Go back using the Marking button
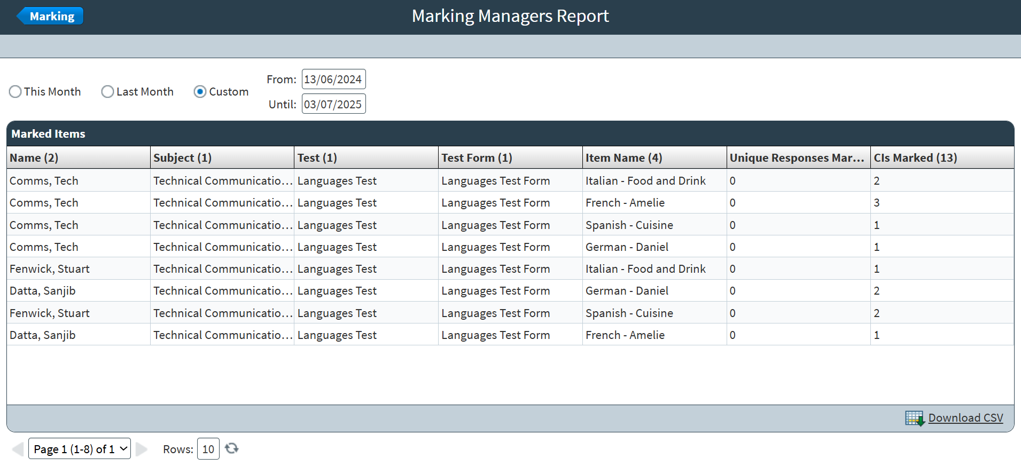Viewport: 1021px width, 466px height. (51, 16)
